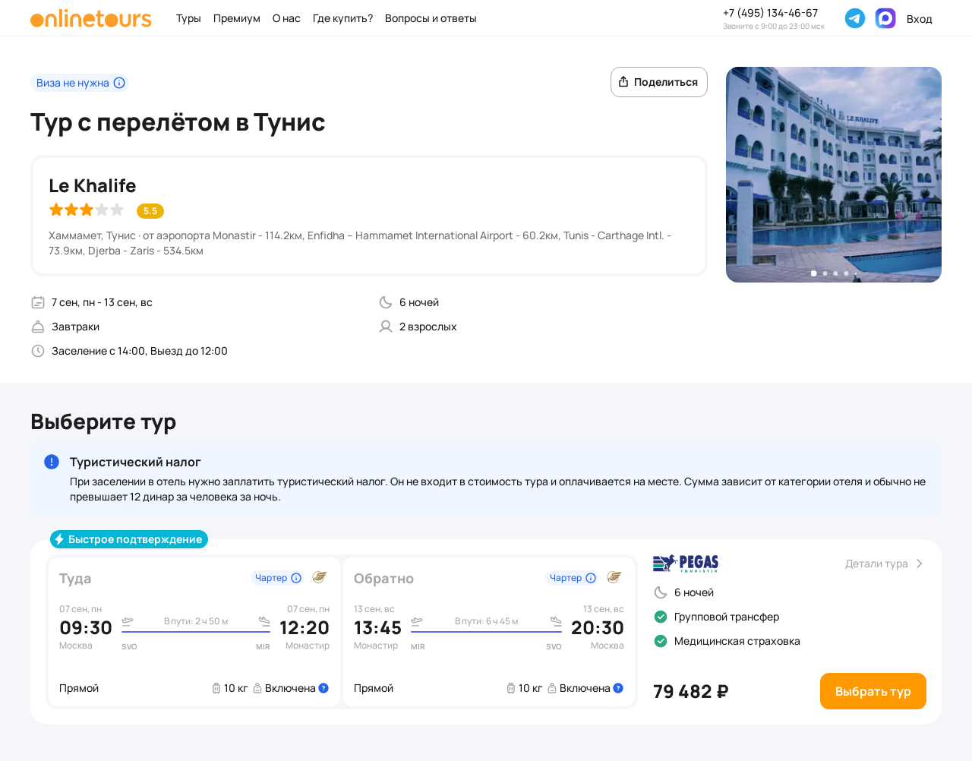The image size is (972, 761).
Task: Select the third carousel dot on hotel photo
Action: click(835, 273)
